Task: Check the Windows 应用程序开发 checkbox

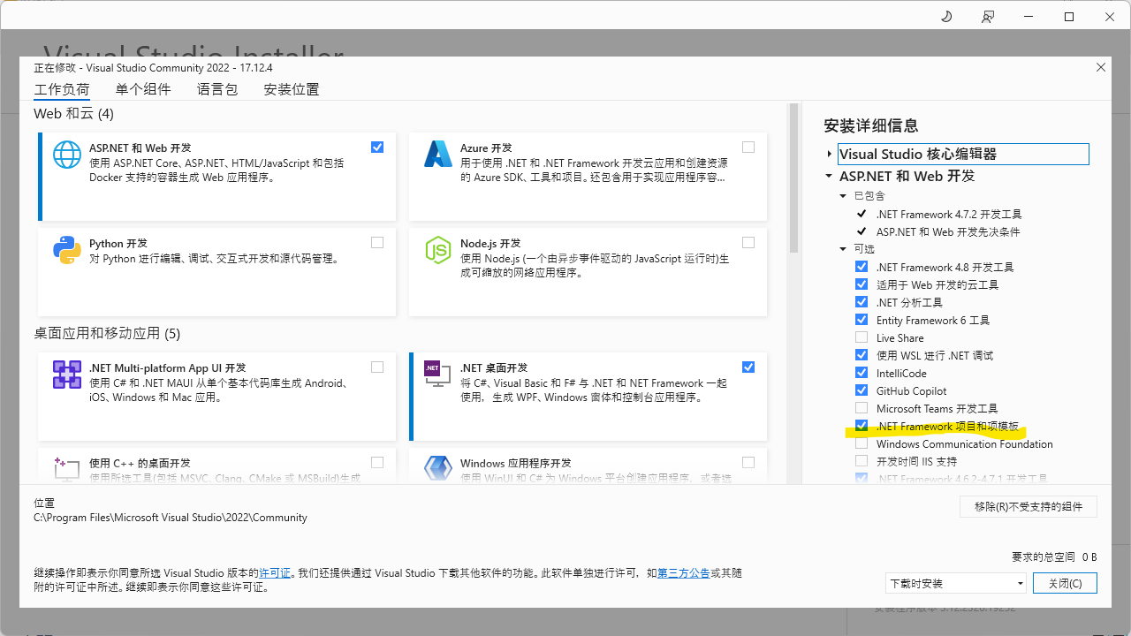Action: tap(748, 462)
